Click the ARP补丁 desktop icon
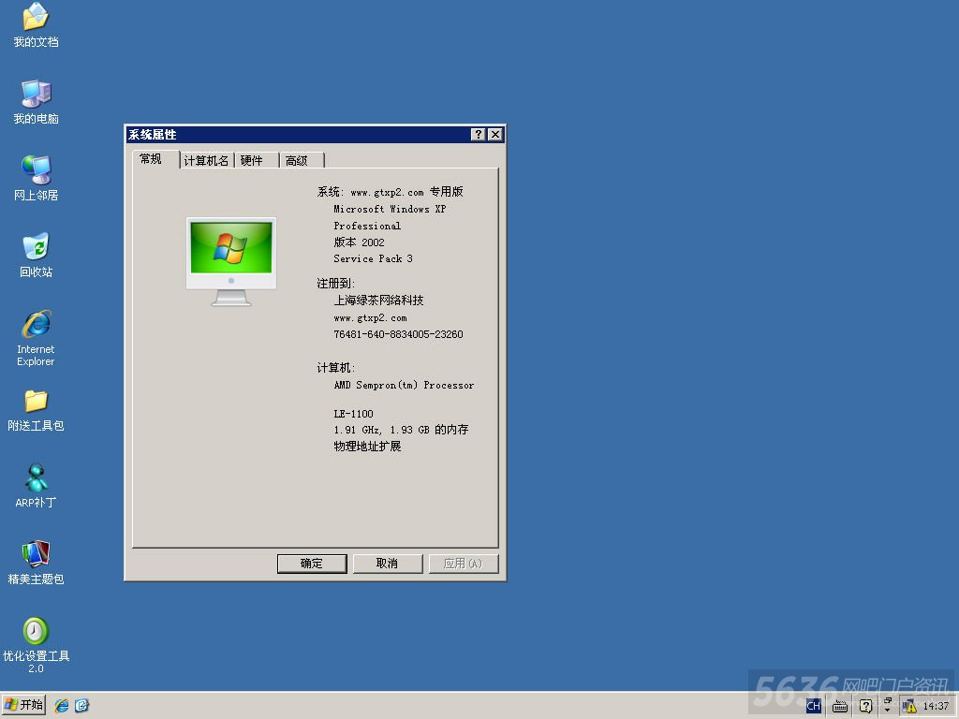The image size is (959, 719). 36,487
